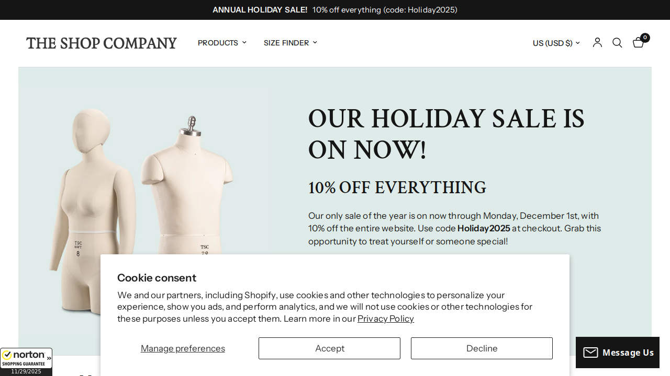This screenshot has width=670, height=376.
Task: Open the Size Finder menu
Action: [x=286, y=43]
